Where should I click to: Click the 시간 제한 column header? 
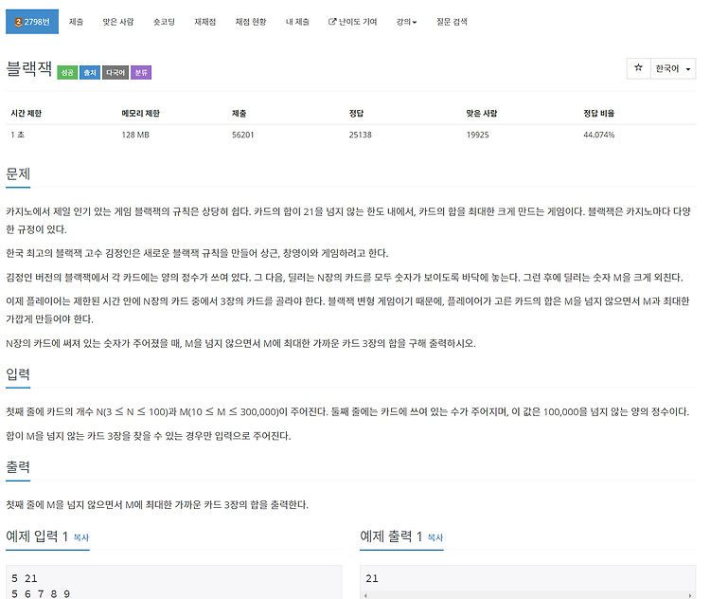click(27, 114)
